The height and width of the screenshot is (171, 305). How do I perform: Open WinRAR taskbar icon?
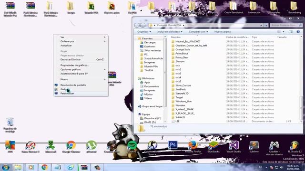point(84,167)
